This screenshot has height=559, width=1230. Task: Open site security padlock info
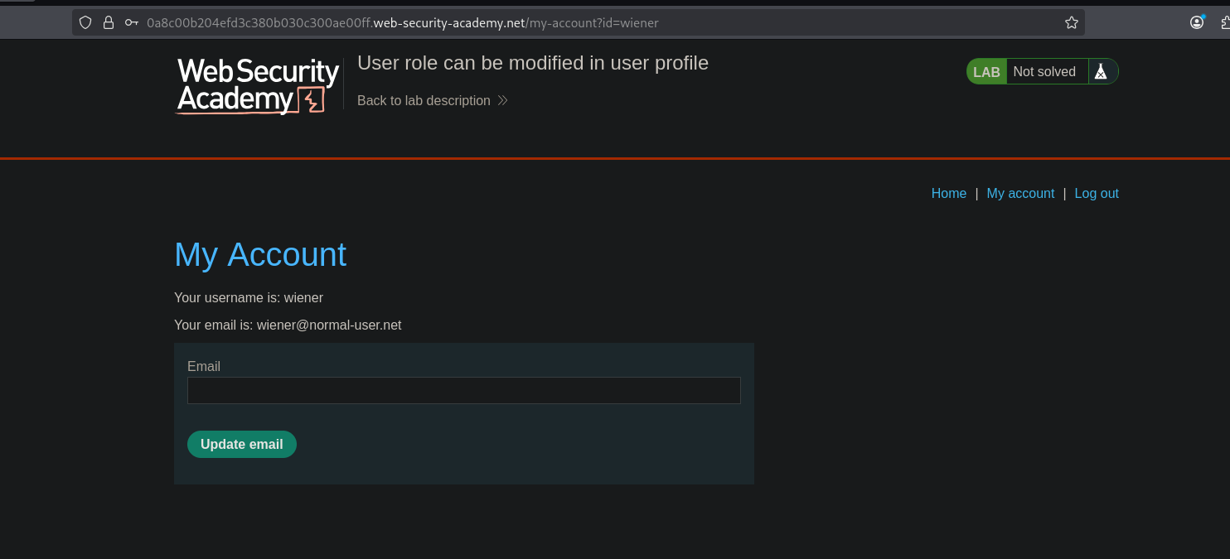pyautogui.click(x=109, y=23)
